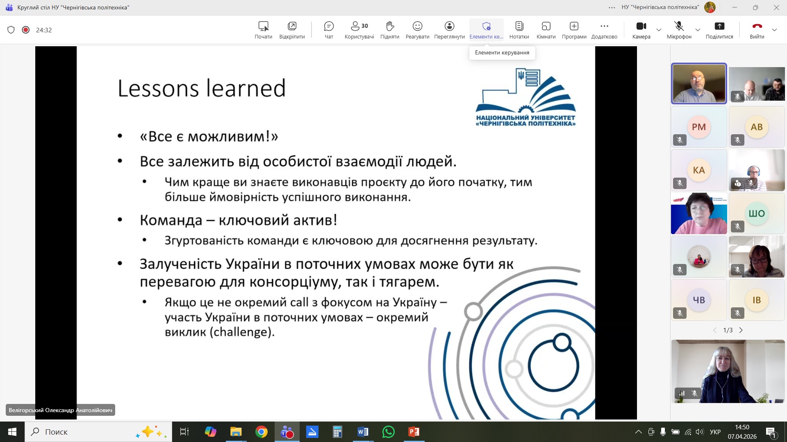Image resolution: width=787 pixels, height=442 pixels.
Task: Expand camera options dropdown arrow
Action: (x=659, y=30)
